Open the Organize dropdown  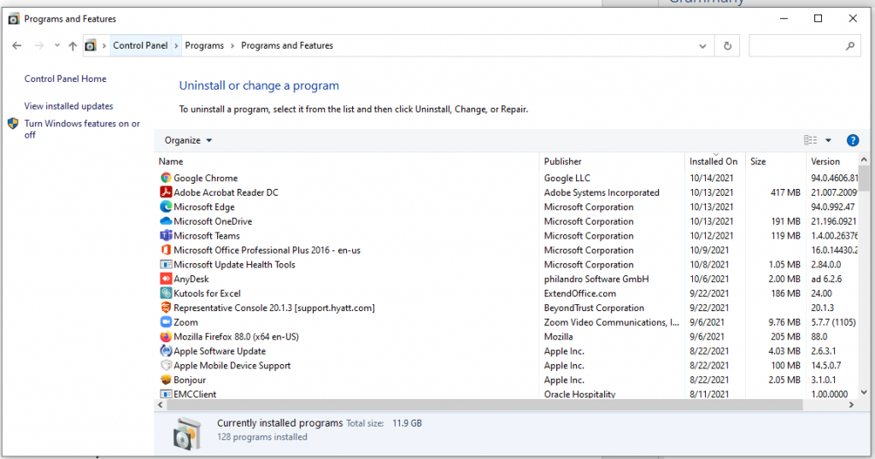tap(188, 140)
